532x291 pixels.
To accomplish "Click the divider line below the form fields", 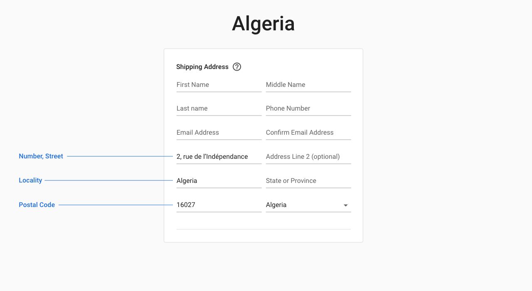I will (264, 229).
